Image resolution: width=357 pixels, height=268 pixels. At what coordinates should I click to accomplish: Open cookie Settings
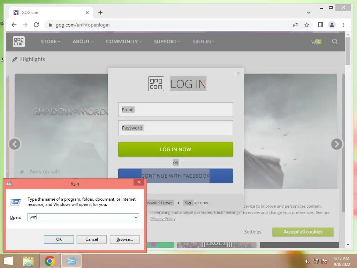(252, 232)
